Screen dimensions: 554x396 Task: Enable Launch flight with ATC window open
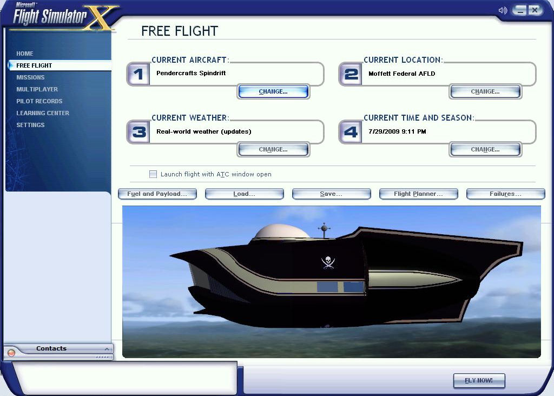[x=153, y=174]
